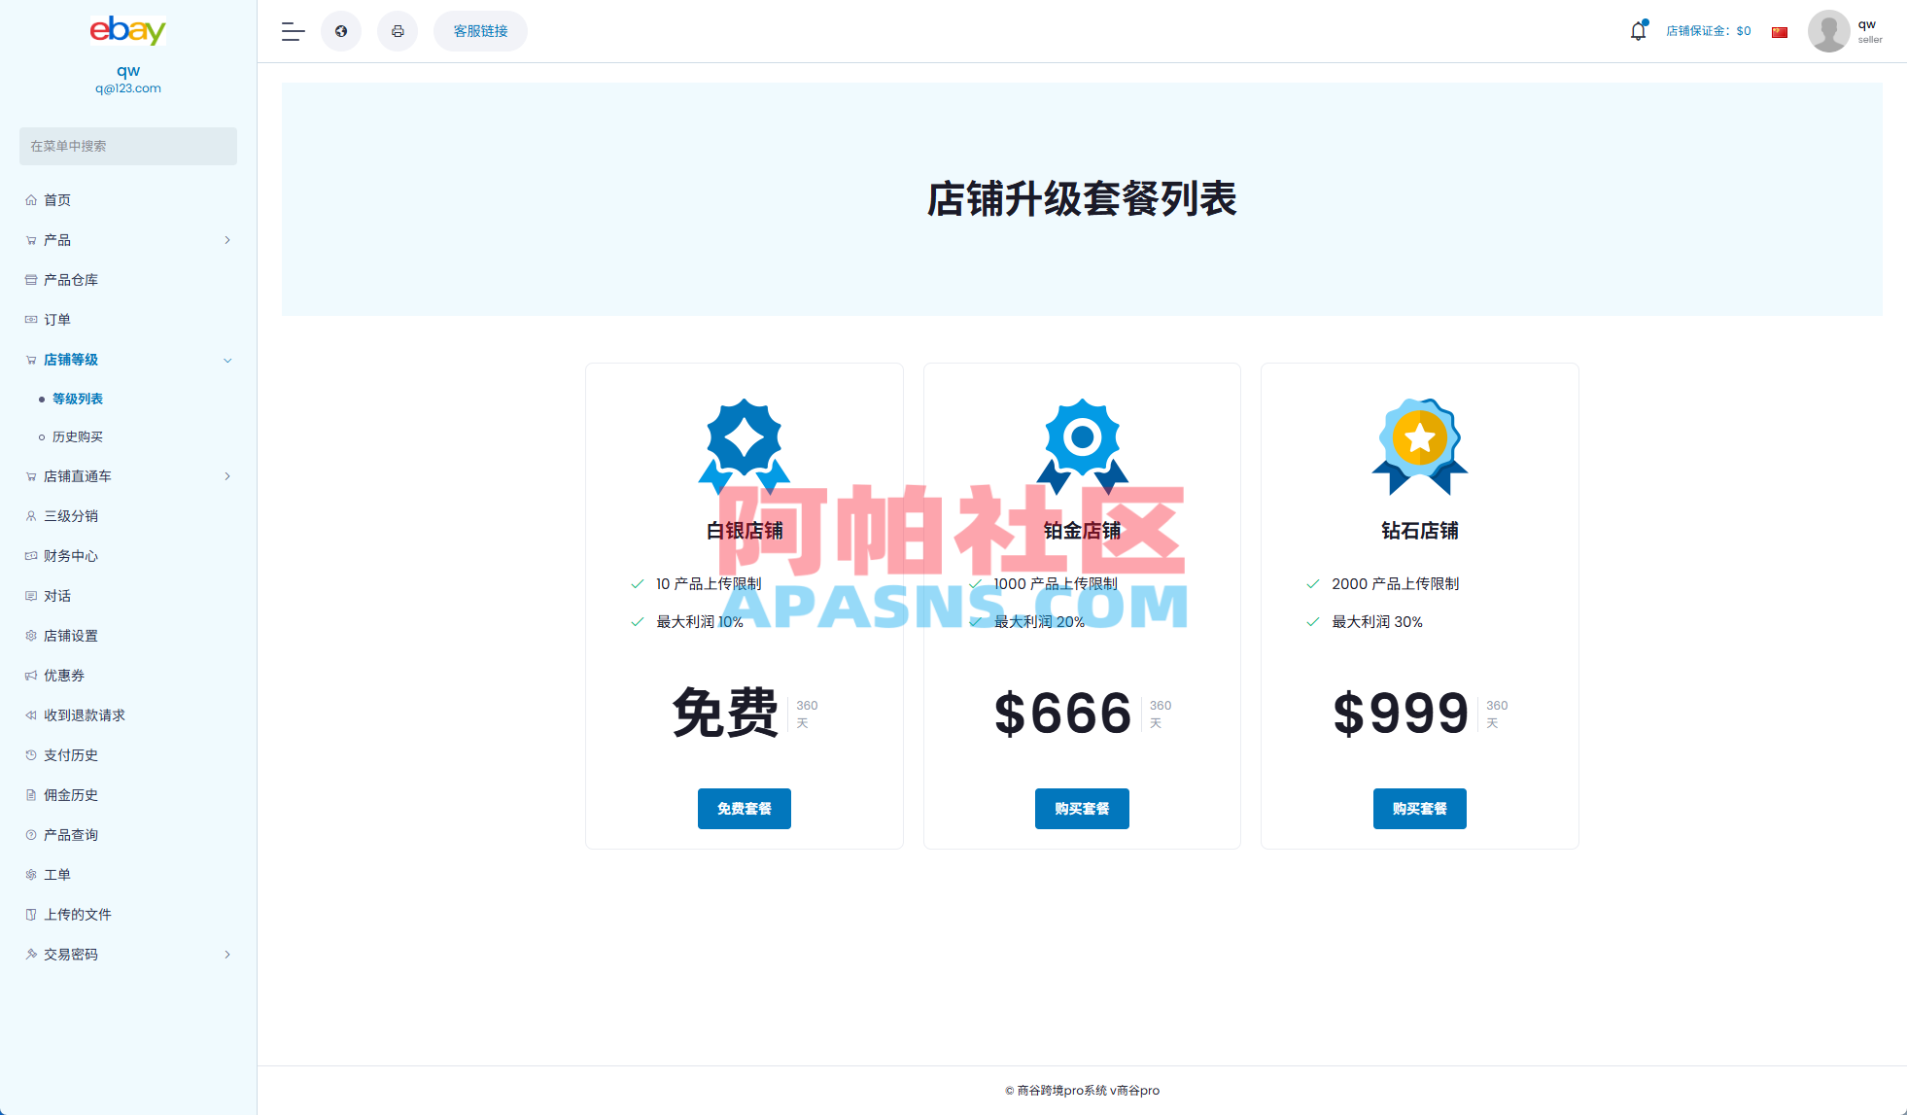Click the 客服链接 button

(479, 30)
